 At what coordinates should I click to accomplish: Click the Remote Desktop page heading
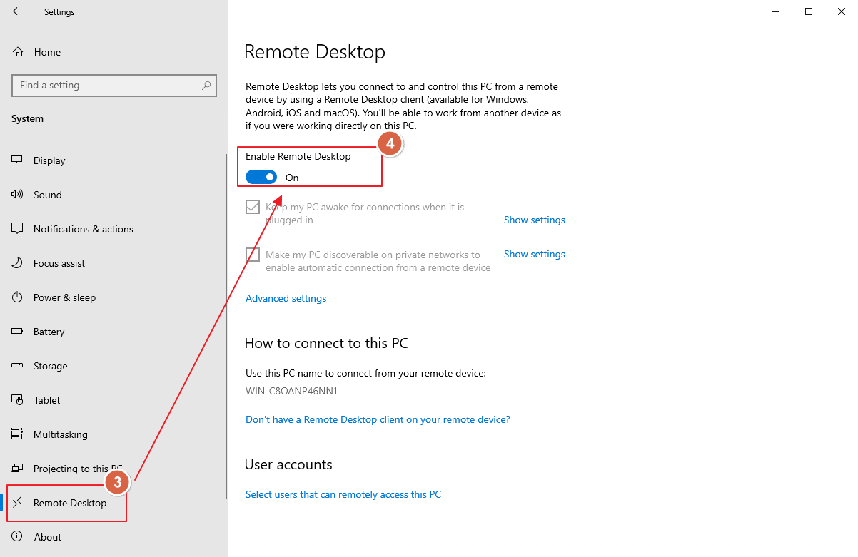(315, 52)
